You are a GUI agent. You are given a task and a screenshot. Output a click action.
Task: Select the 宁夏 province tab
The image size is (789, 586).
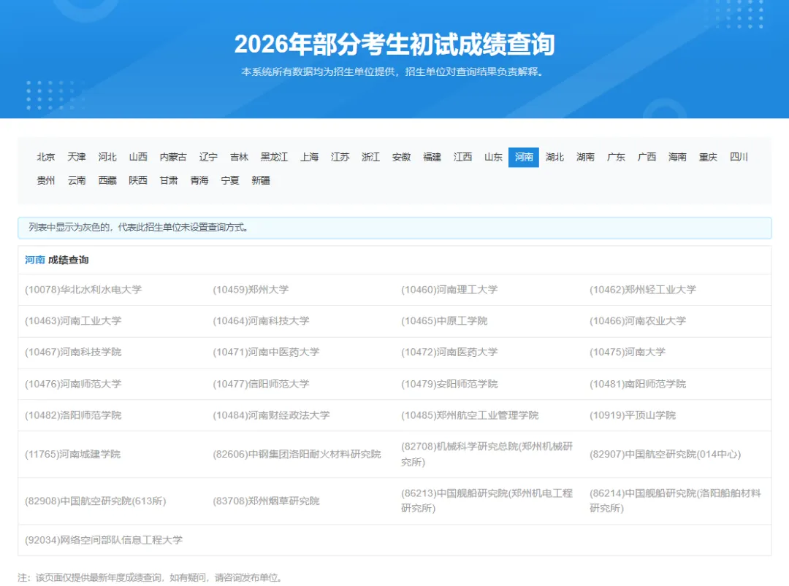tap(230, 180)
